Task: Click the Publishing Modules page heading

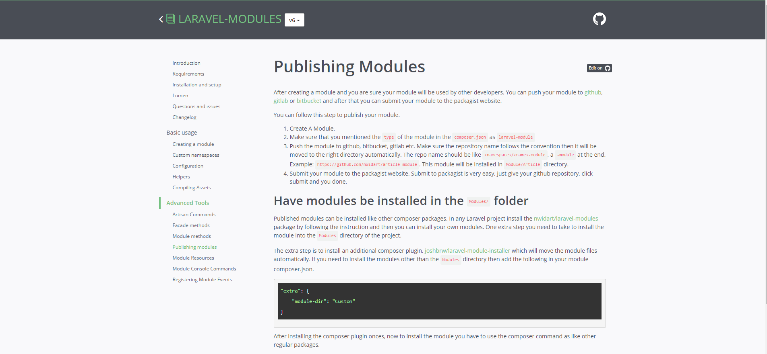Action: (349, 67)
